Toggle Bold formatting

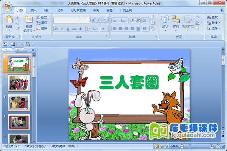coord(56,29)
